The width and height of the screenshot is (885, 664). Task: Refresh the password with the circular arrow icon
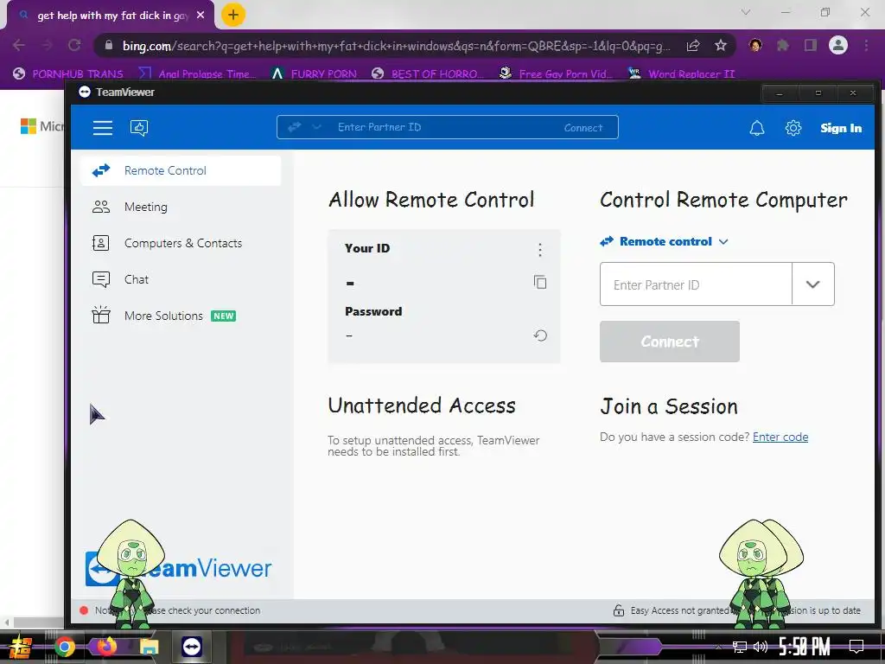[x=540, y=335]
